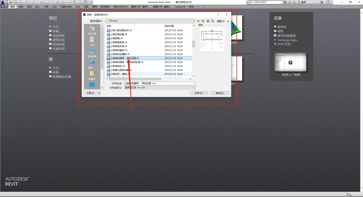Expand the dropdown arrow next to Help icon

coord(331,2)
